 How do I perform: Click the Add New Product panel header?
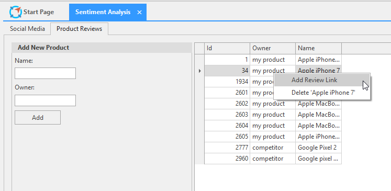[102, 48]
